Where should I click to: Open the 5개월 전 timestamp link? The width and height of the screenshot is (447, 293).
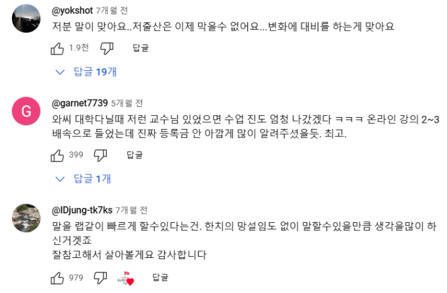coord(127,103)
